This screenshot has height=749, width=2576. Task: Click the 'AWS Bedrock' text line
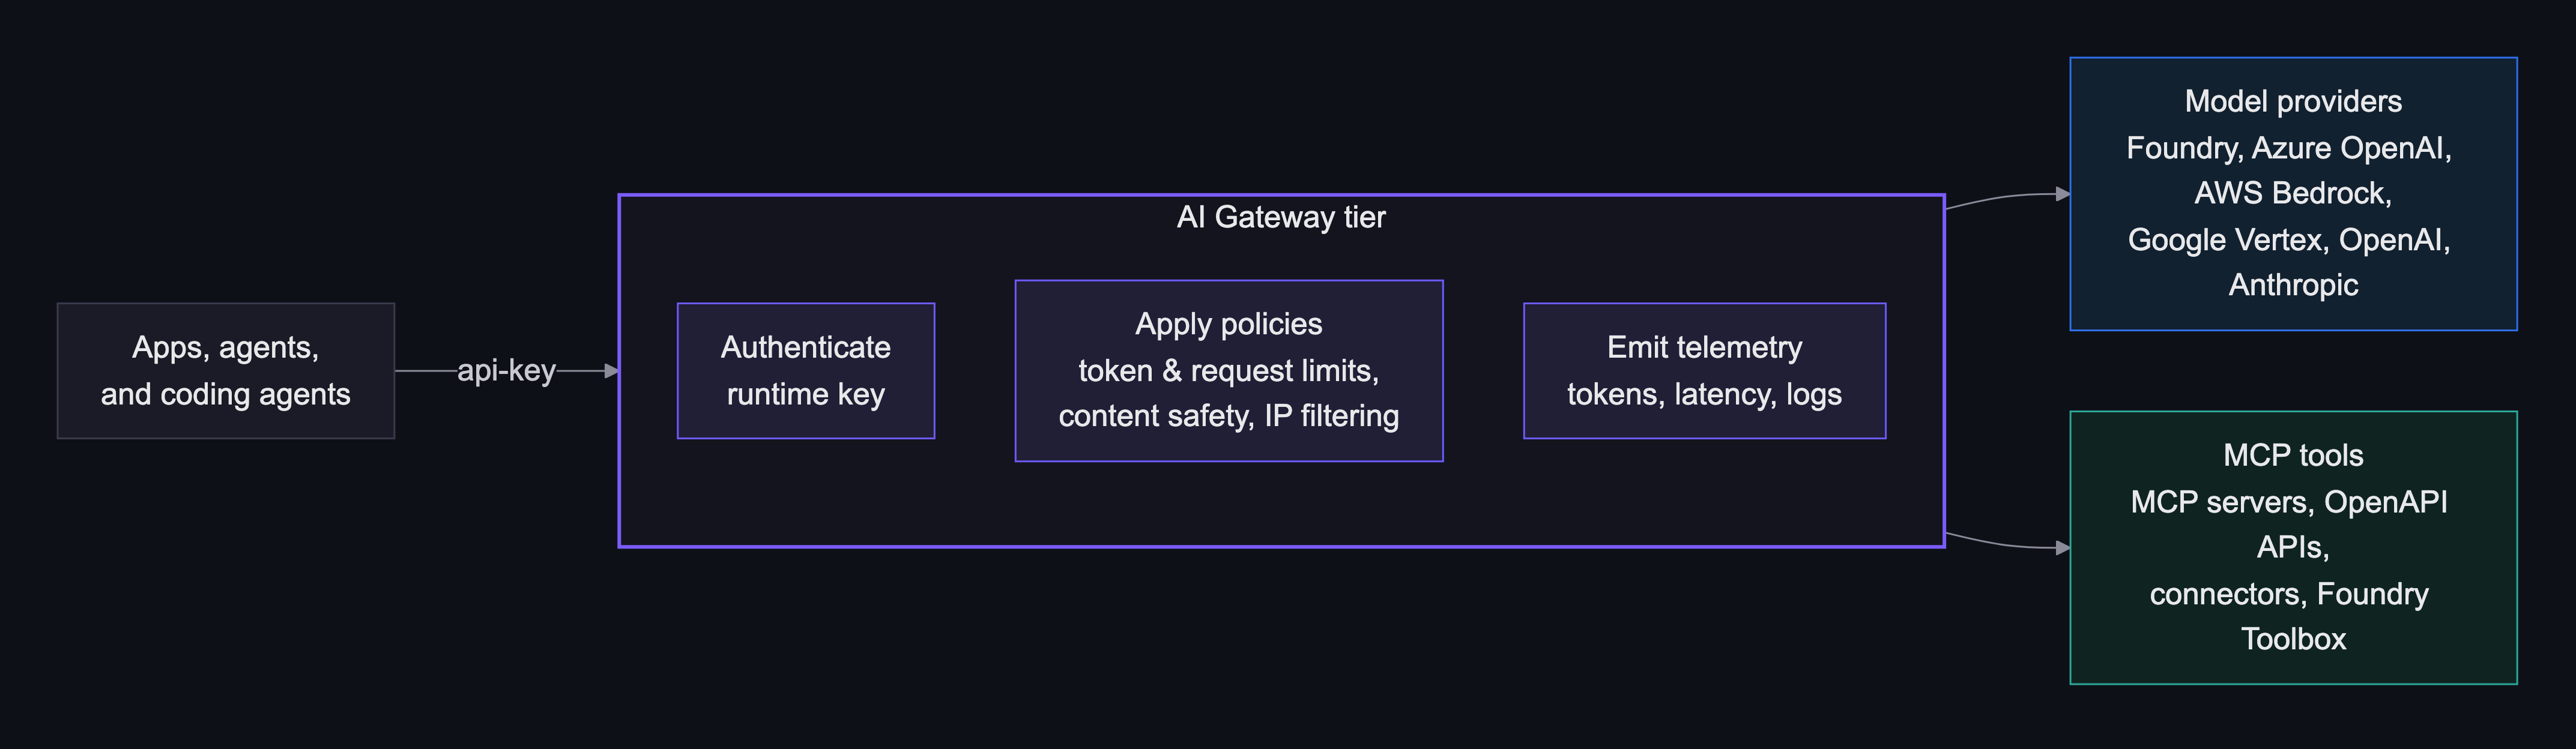click(2293, 193)
